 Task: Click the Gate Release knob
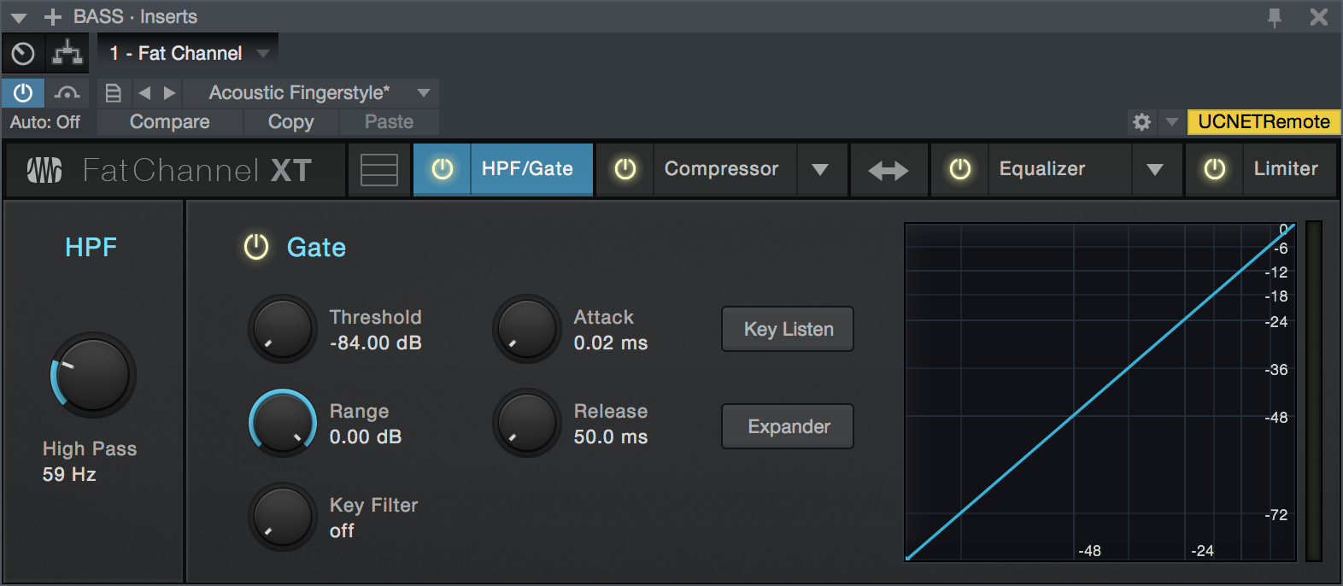pyautogui.click(x=527, y=423)
